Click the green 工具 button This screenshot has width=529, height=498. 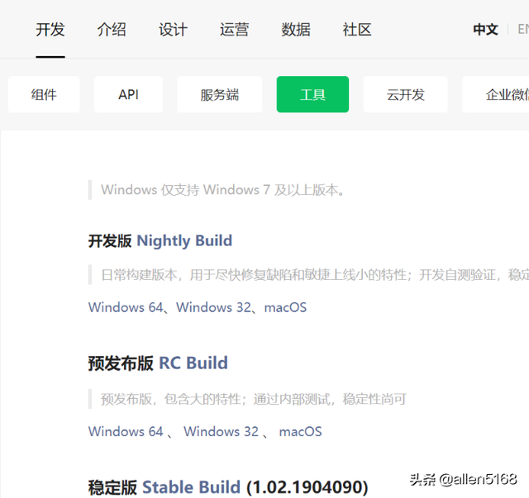[x=312, y=94]
